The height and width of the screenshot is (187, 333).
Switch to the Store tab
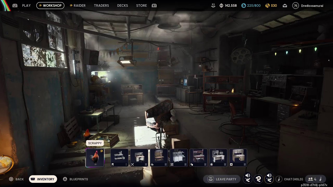142,5
